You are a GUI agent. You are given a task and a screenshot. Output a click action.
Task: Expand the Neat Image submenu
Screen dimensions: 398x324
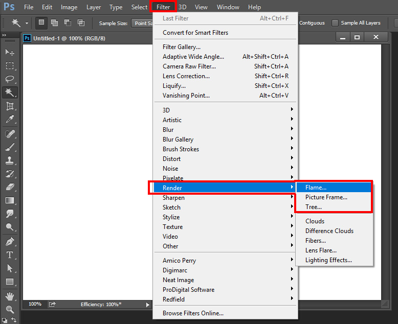(225, 280)
